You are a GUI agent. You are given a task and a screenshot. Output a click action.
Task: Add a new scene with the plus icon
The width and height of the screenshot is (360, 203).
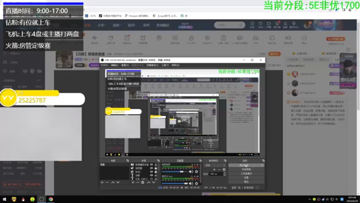click(x=102, y=183)
